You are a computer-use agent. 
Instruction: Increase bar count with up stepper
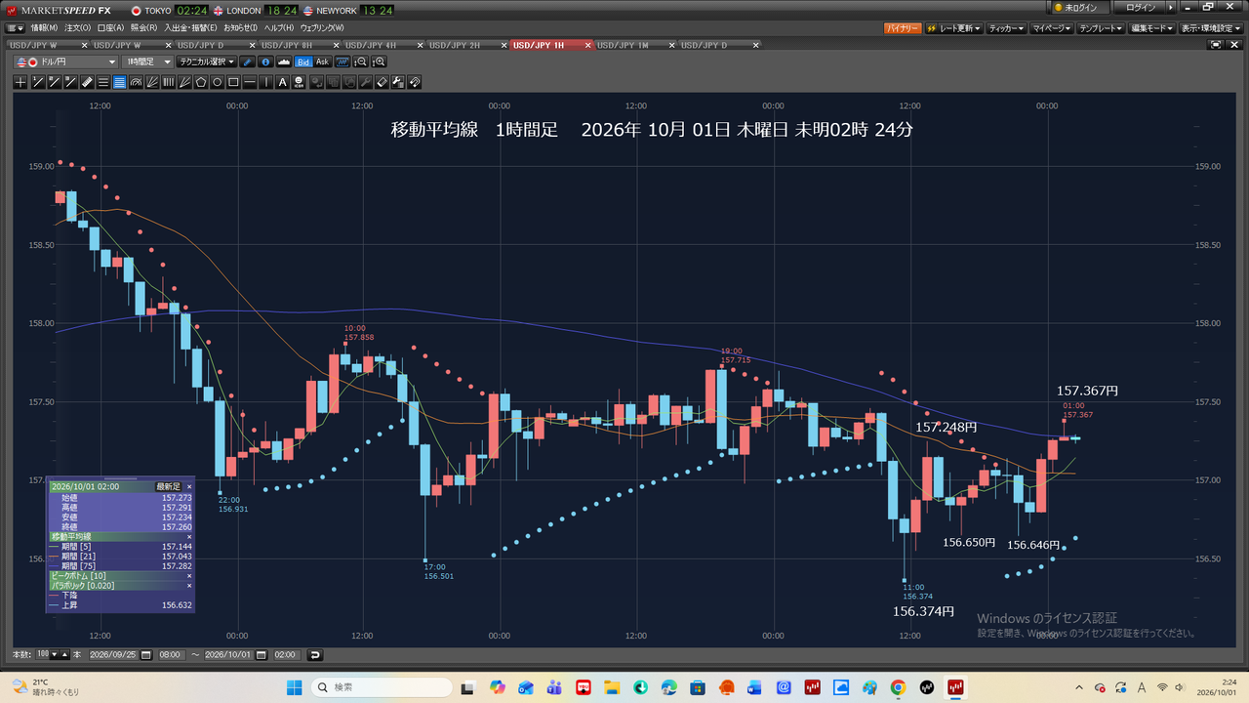(x=64, y=655)
